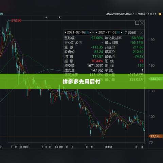
Task: Click the 2020/06/25-2021/11/08 (347日) range link
Action: click(x=130, y=14)
